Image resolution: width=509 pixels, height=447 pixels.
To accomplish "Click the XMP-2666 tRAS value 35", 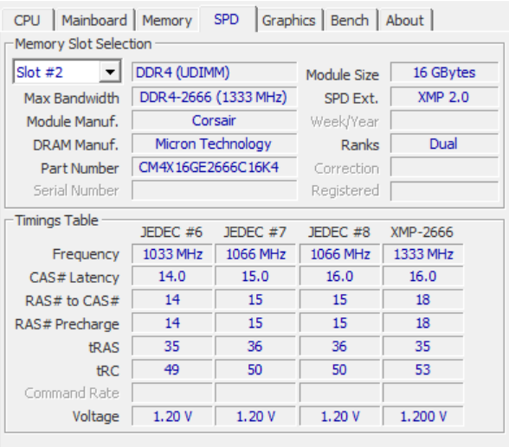I will [423, 347].
